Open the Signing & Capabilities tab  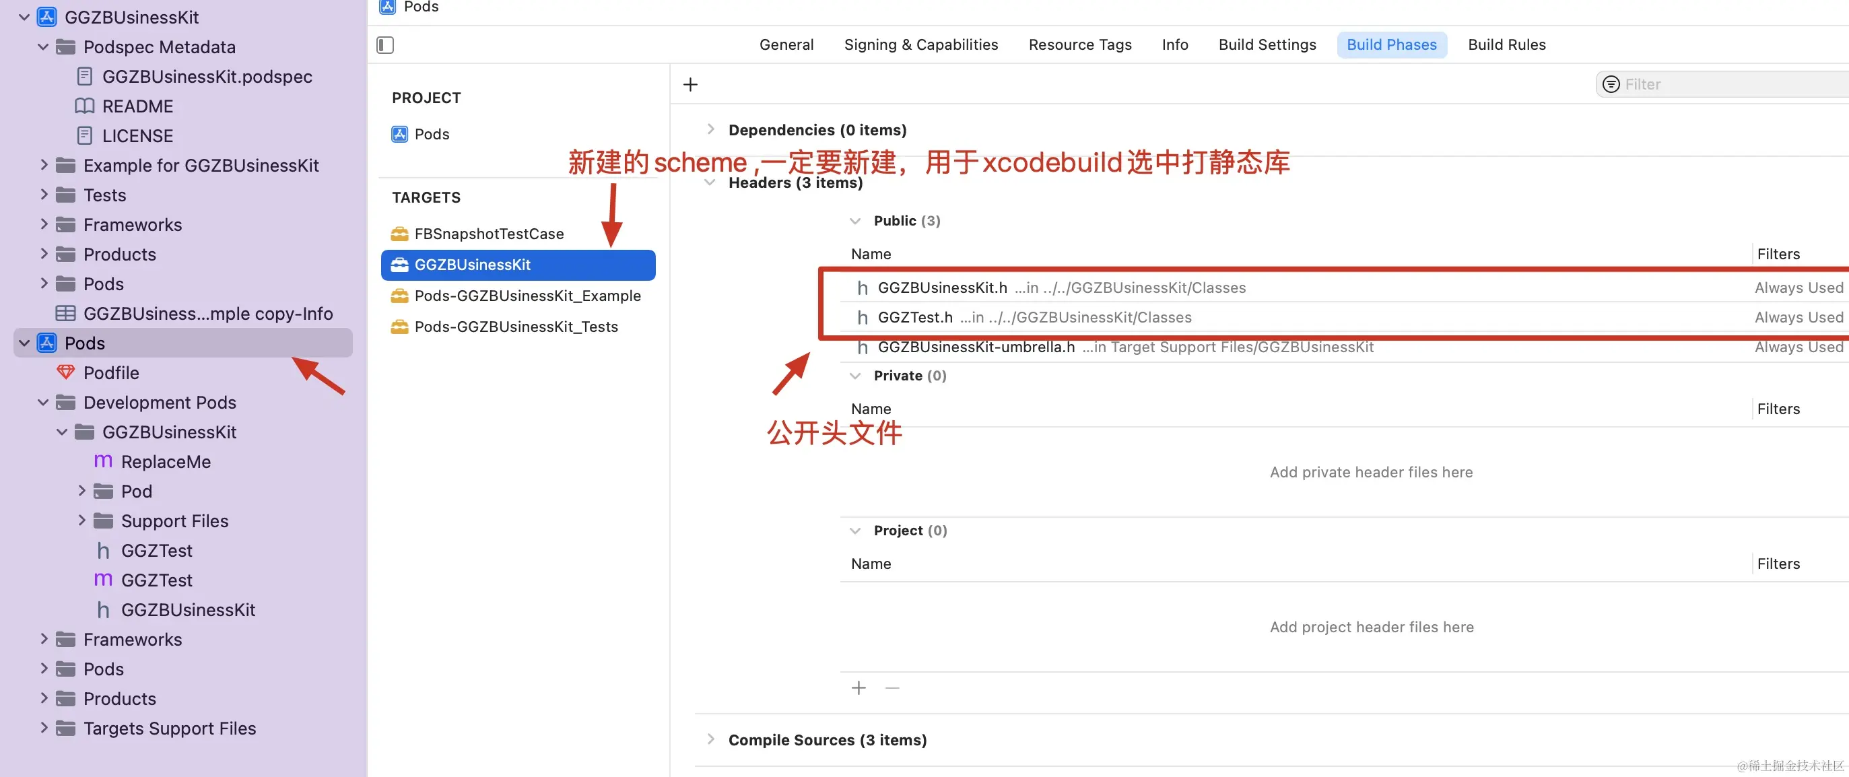921,44
